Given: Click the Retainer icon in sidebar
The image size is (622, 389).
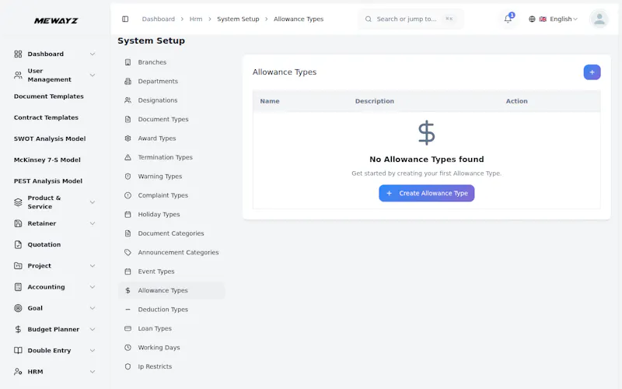Looking at the screenshot, I should click(18, 223).
